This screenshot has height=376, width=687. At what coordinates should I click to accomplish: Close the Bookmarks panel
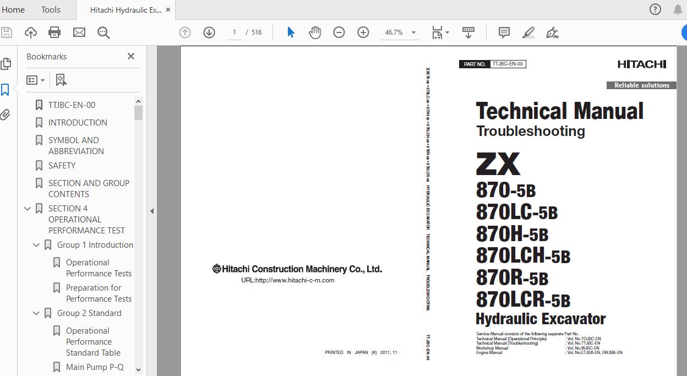coord(131,56)
